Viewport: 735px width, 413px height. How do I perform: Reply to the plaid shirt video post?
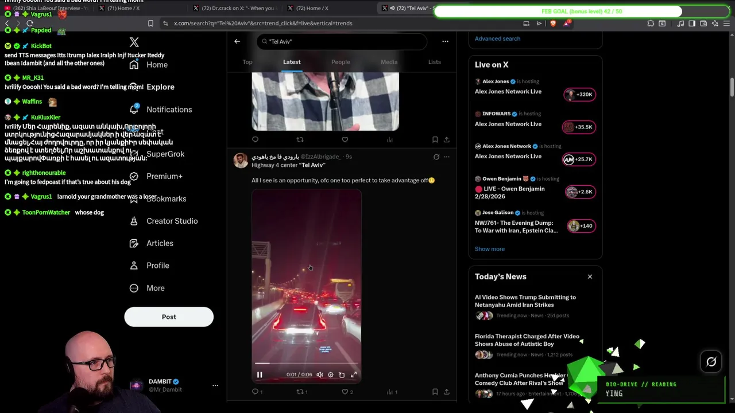(x=255, y=139)
